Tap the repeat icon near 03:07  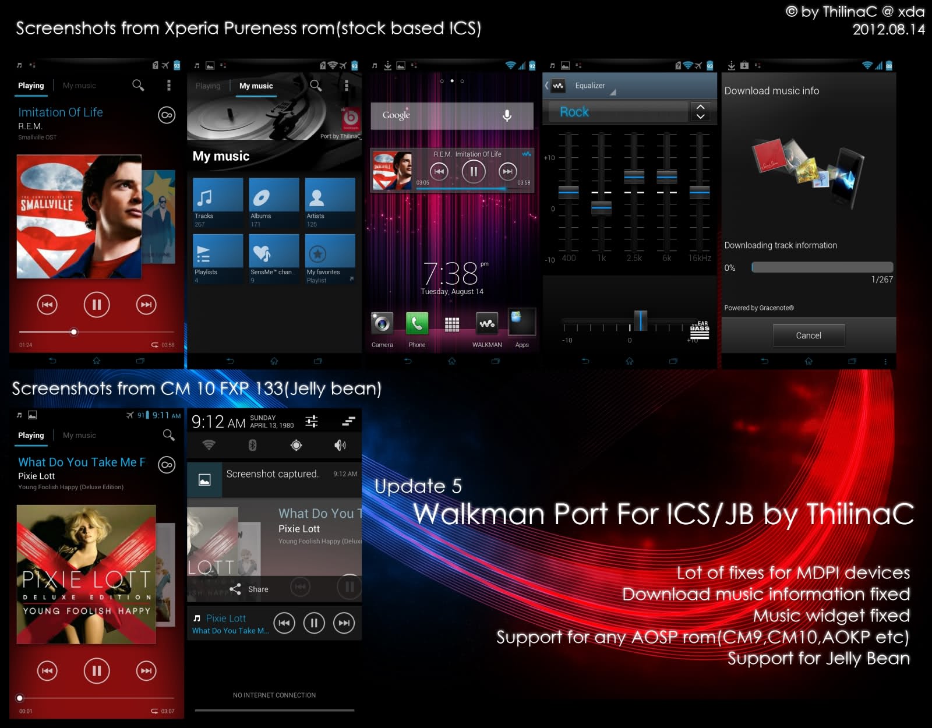click(x=154, y=711)
